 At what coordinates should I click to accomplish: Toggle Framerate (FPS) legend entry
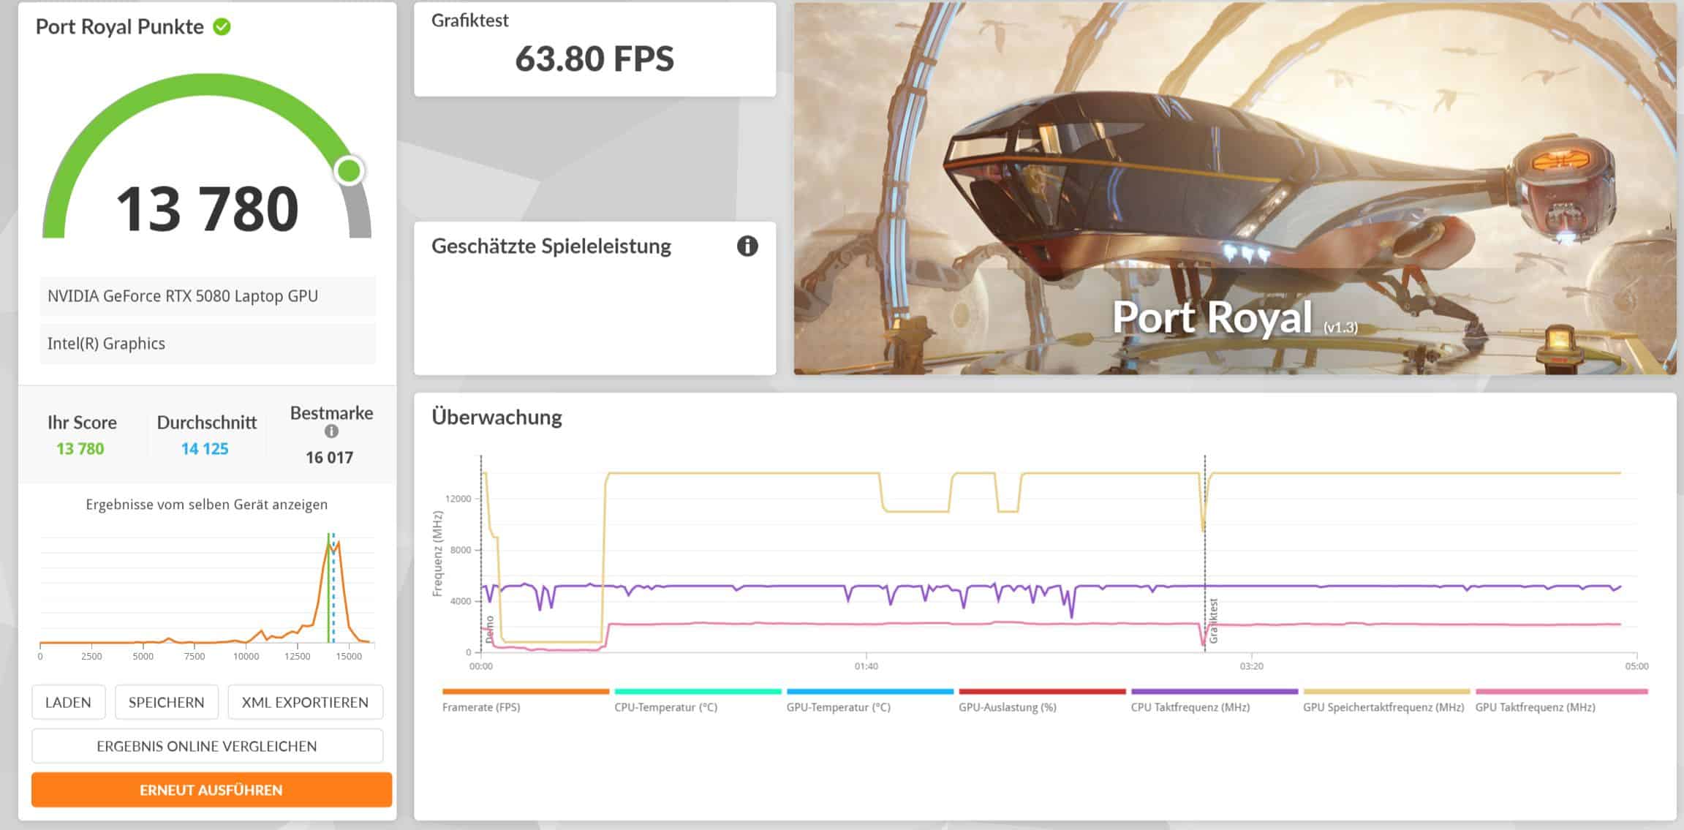481,706
